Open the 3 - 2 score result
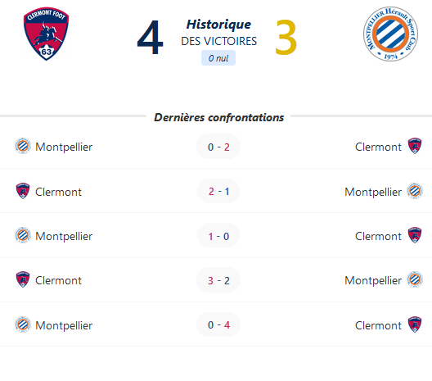Screen dimensions: 432x381 pos(218,280)
